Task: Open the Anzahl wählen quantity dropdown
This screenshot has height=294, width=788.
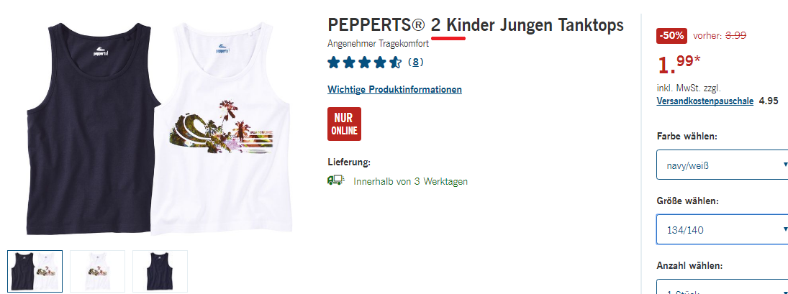Action: click(723, 287)
